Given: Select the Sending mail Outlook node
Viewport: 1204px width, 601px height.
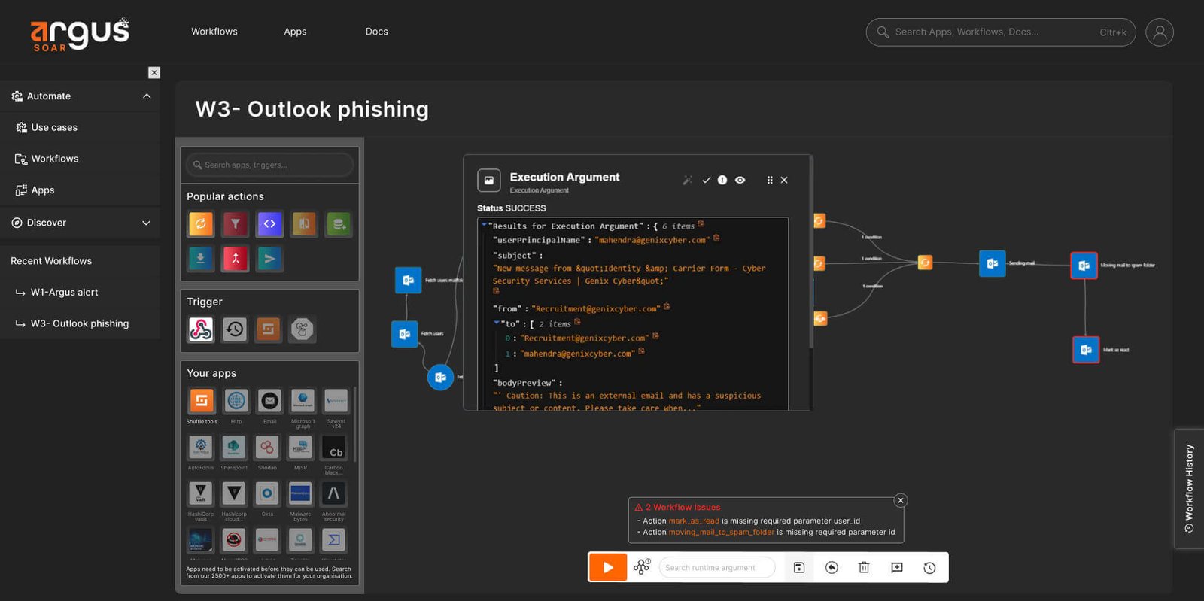Looking at the screenshot, I should [993, 263].
